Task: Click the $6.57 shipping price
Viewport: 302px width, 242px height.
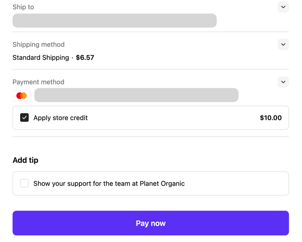Action: tap(85, 58)
